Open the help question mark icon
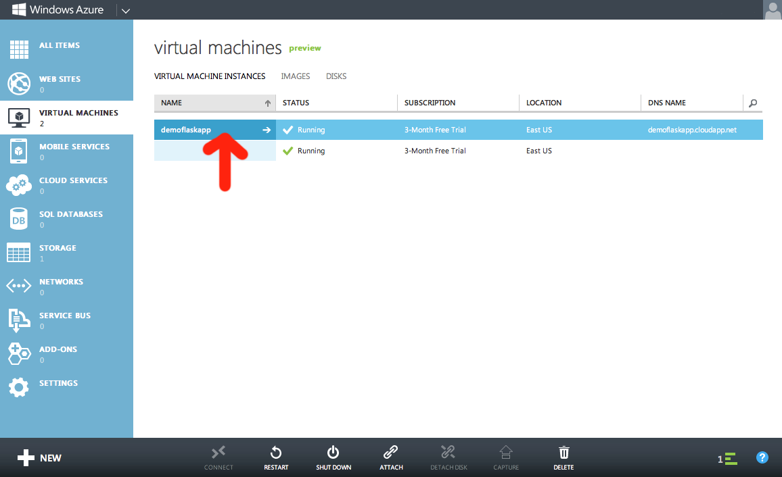This screenshot has width=782, height=477. [762, 457]
